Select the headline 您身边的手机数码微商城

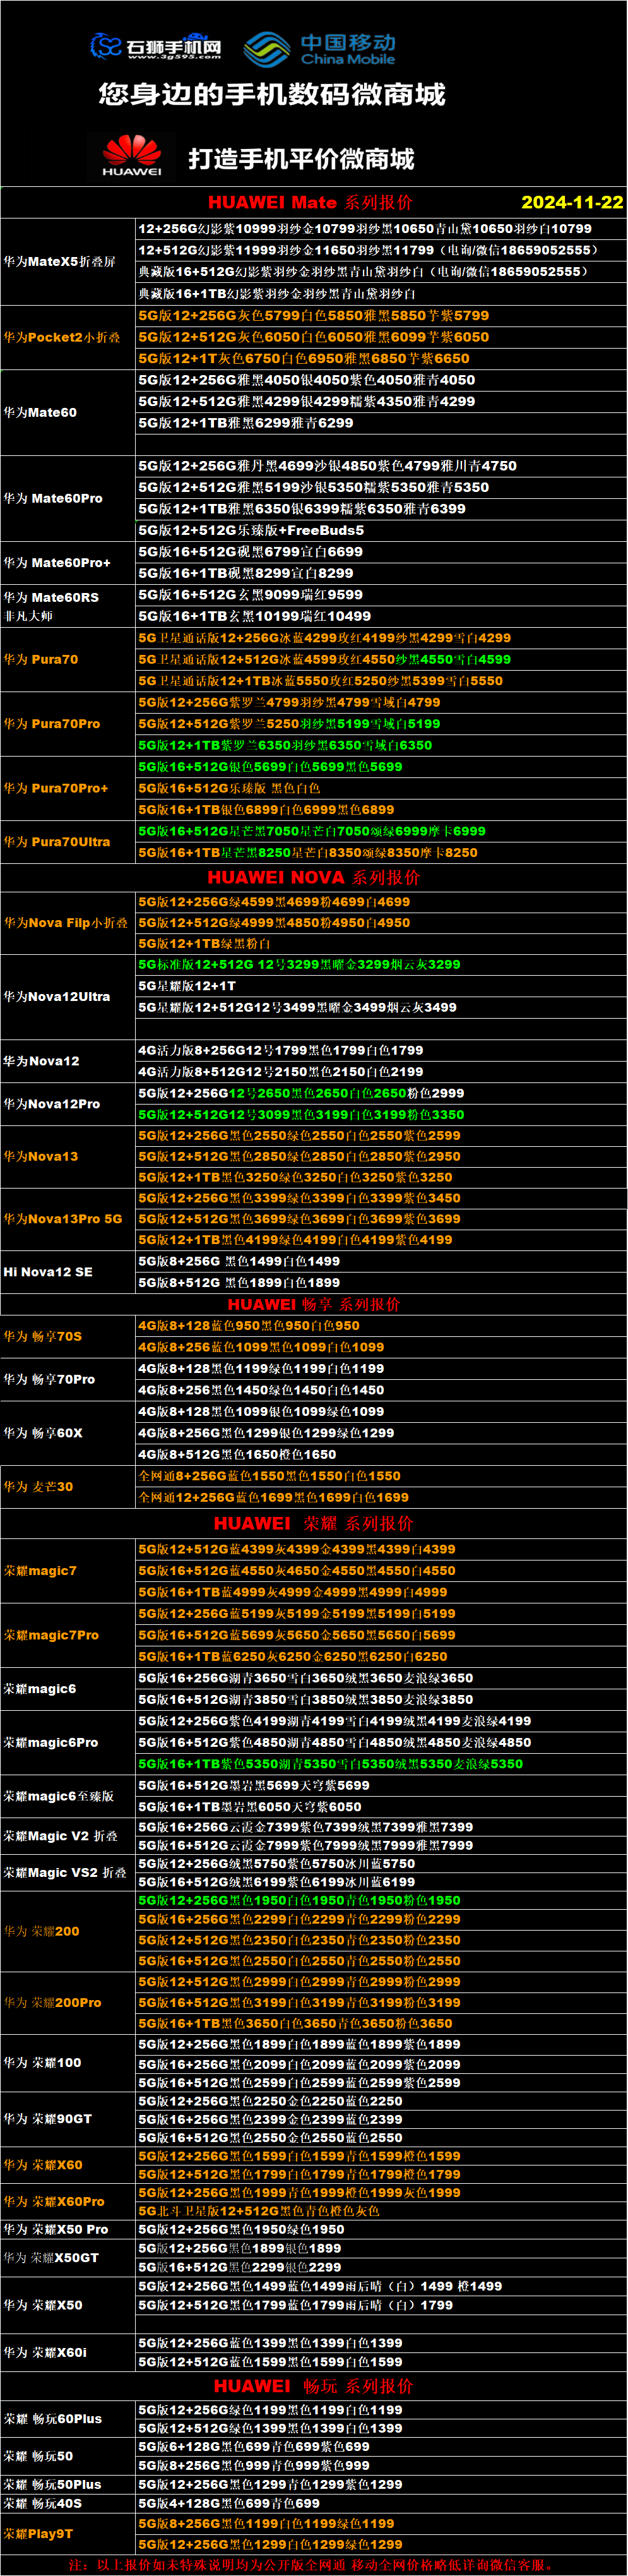click(272, 94)
